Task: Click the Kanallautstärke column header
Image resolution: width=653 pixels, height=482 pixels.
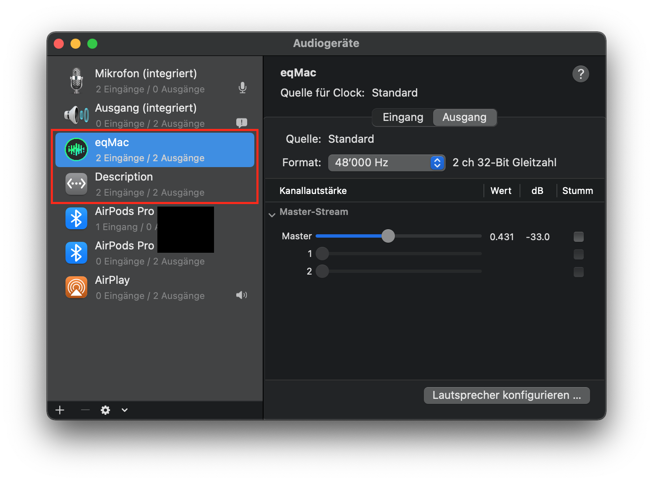Action: (313, 191)
